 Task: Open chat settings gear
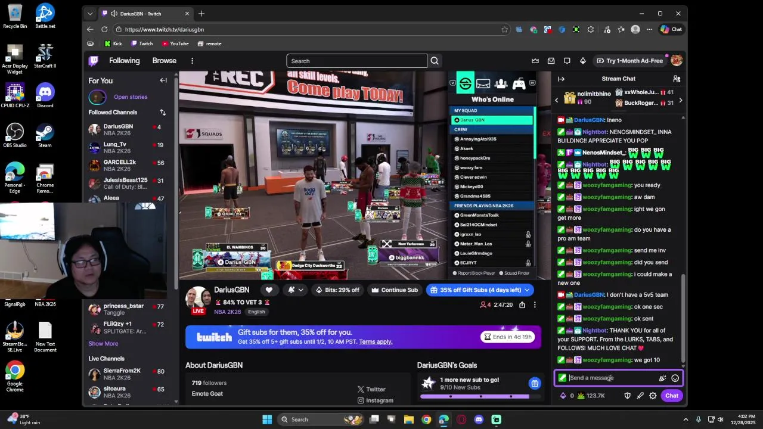653,396
